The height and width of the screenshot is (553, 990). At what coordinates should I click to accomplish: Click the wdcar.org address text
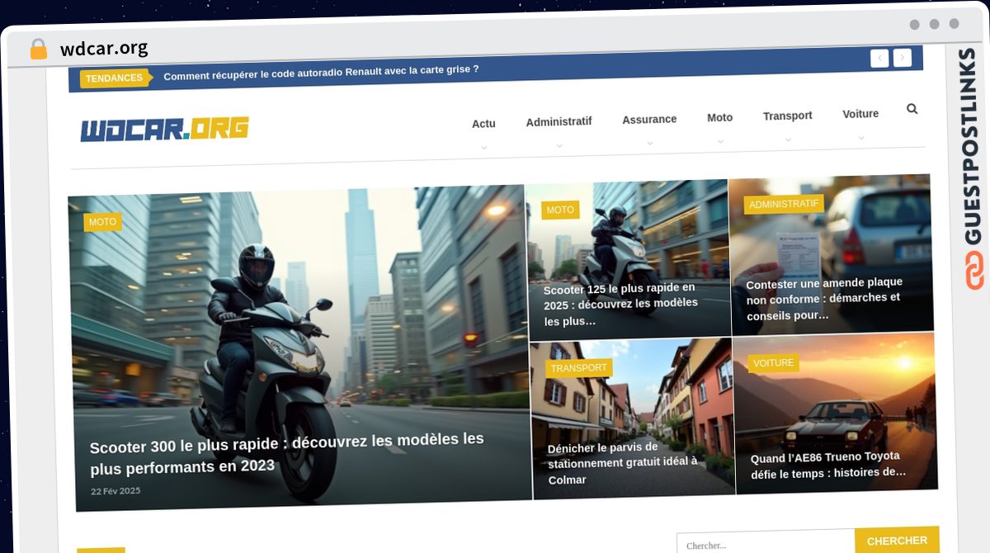click(x=104, y=49)
